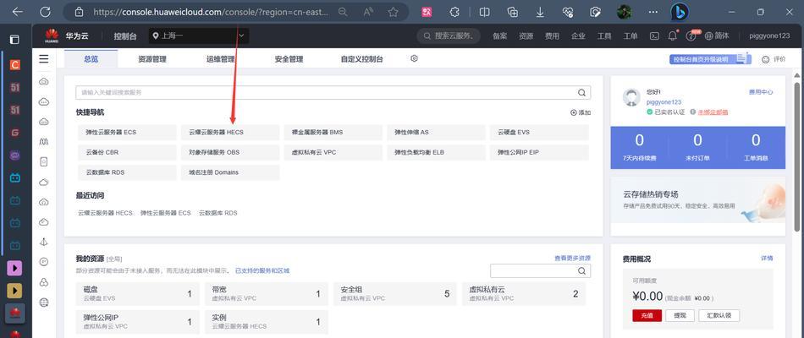Image resolution: width=804 pixels, height=338 pixels.
Task: Open 裸金属服务器 BMS shortcut
Action: click(x=333, y=132)
